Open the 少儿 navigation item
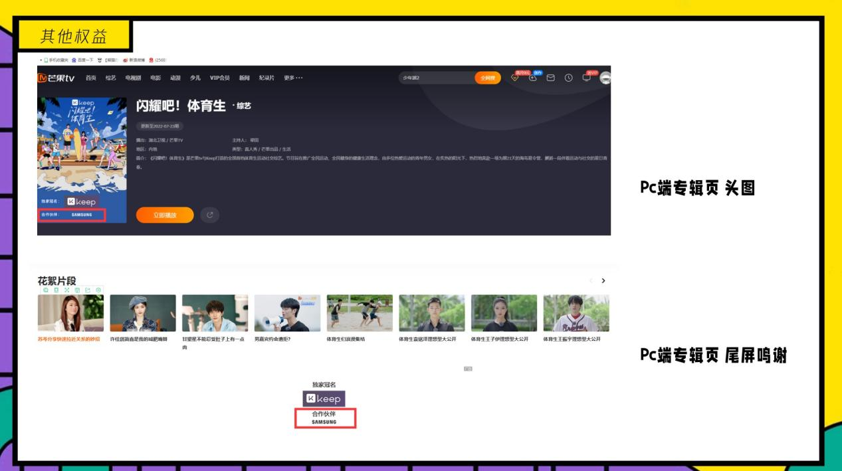 [x=195, y=78]
